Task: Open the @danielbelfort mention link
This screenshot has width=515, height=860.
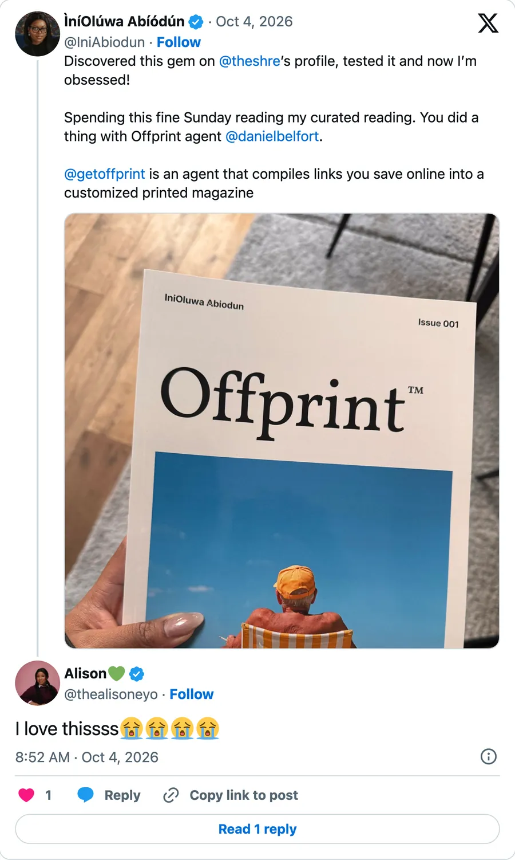Action: pos(272,136)
